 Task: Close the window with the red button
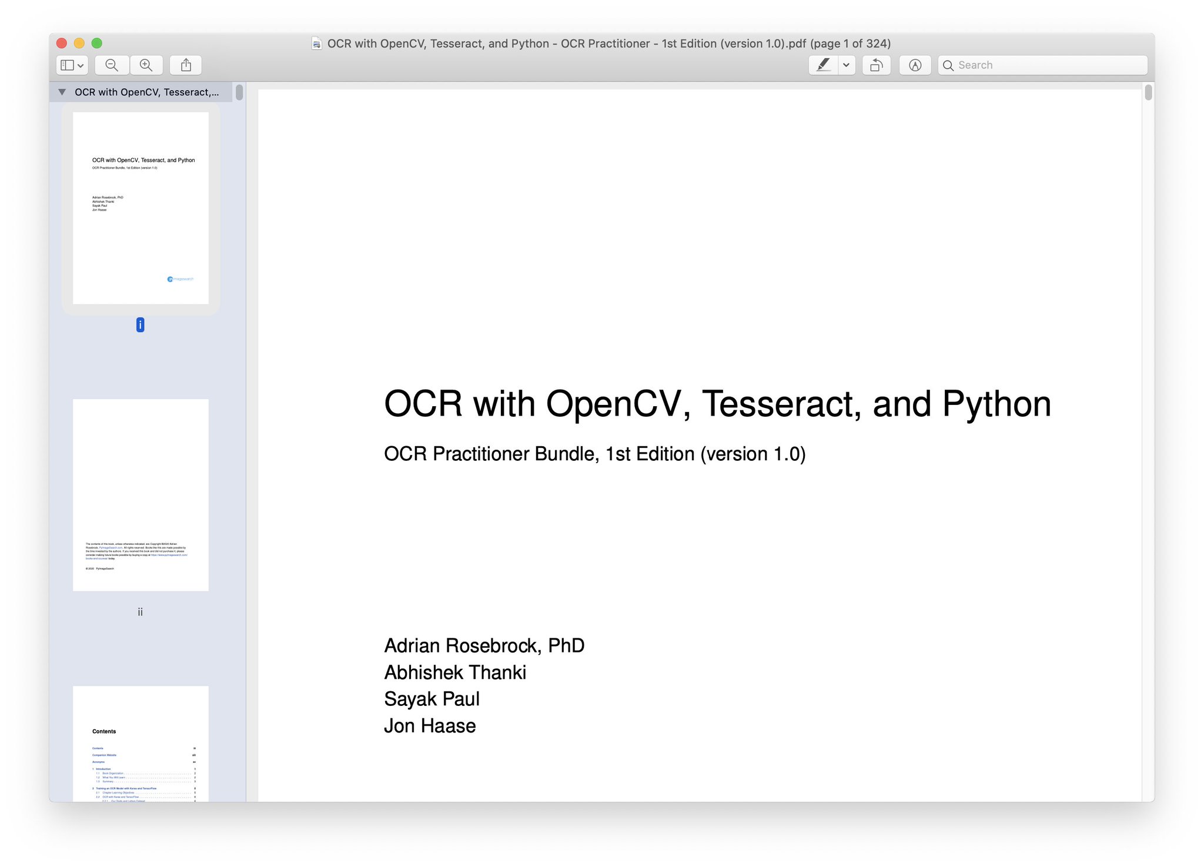click(62, 43)
